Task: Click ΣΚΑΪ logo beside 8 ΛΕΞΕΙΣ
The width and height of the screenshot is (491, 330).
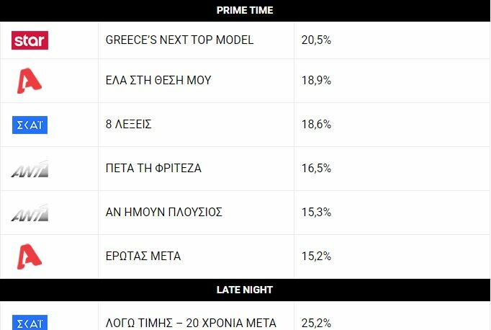Action: tap(30, 125)
